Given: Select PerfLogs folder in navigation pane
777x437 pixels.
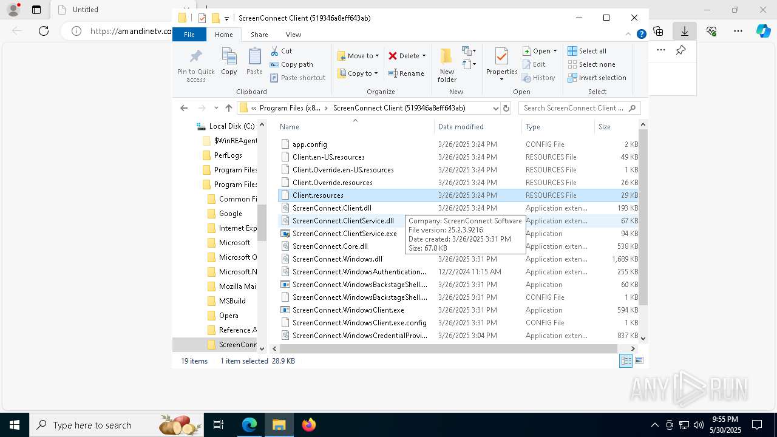Looking at the screenshot, I should coord(222,155).
